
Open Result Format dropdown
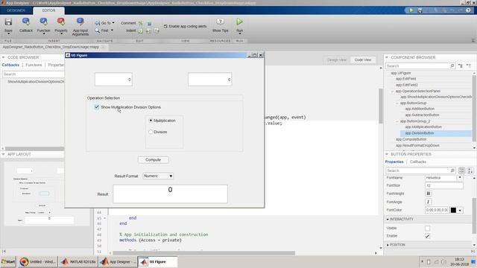click(158, 176)
